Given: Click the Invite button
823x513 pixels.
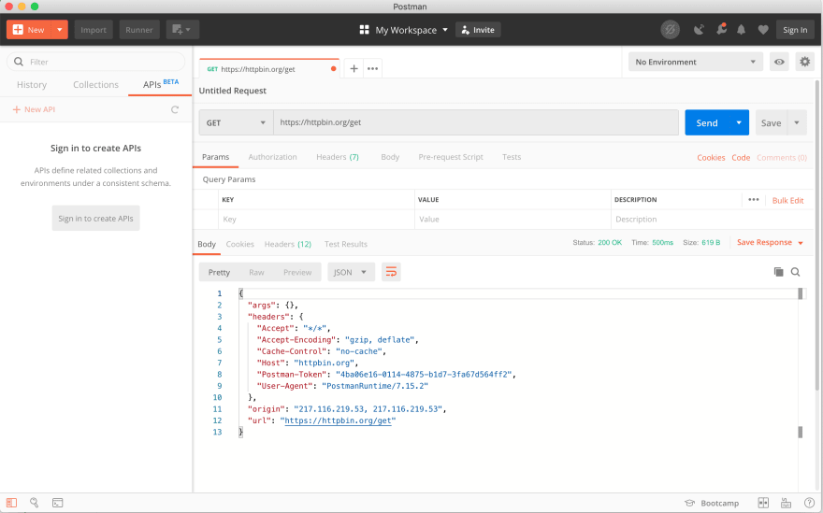Looking at the screenshot, I should click(478, 30).
